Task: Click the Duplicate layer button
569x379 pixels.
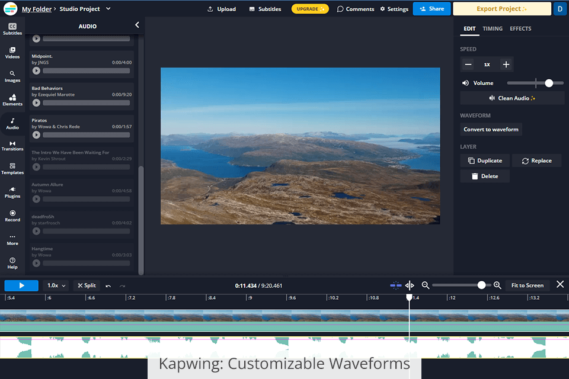Action: pos(485,160)
